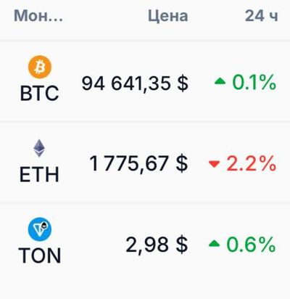Sort by the 24 ч column header
The width and height of the screenshot is (290, 299).
pos(261,16)
